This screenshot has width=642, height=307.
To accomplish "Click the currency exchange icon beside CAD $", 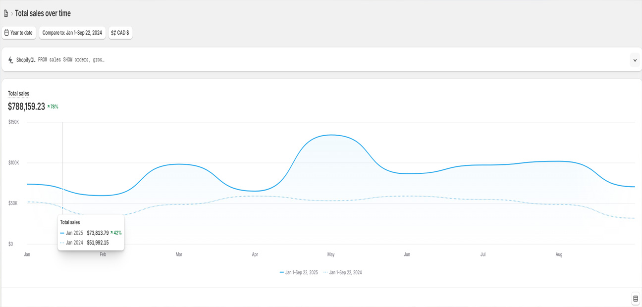I will point(113,33).
